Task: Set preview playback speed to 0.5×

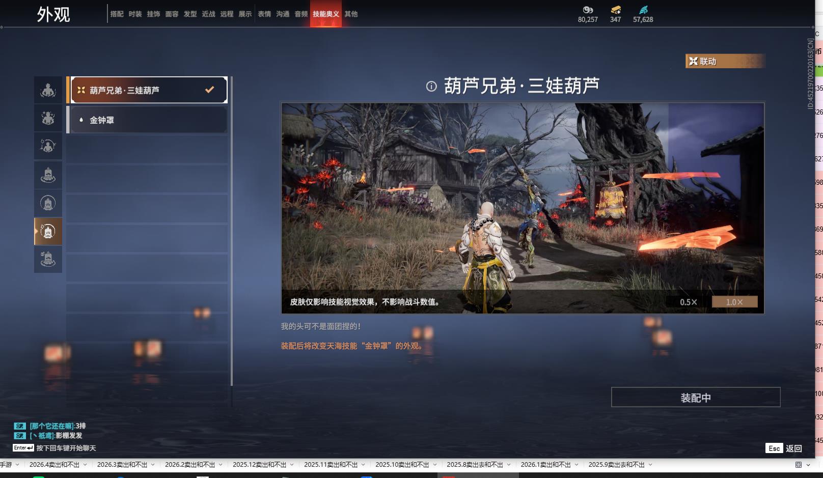Action: coord(688,302)
